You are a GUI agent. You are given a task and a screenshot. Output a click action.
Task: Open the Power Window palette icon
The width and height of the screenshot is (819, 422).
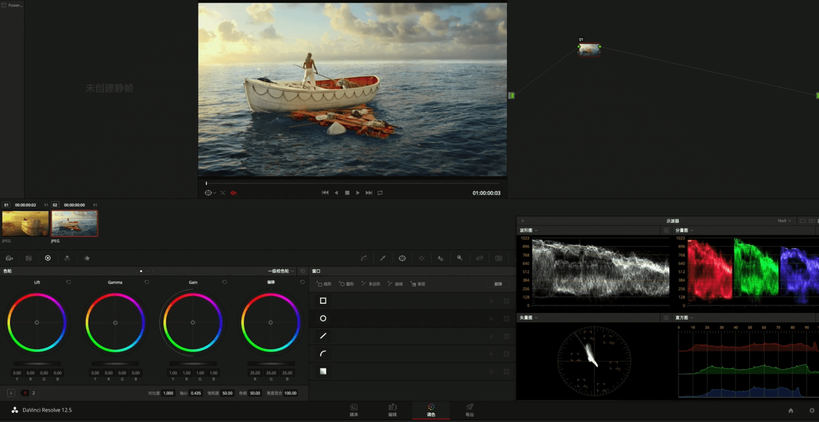pos(402,258)
